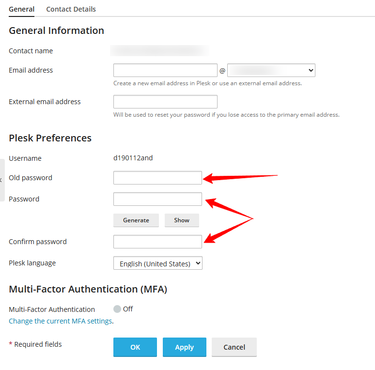This screenshot has width=375, height=370.
Task: Click the blurred Contact name value
Action: pyautogui.click(x=160, y=51)
